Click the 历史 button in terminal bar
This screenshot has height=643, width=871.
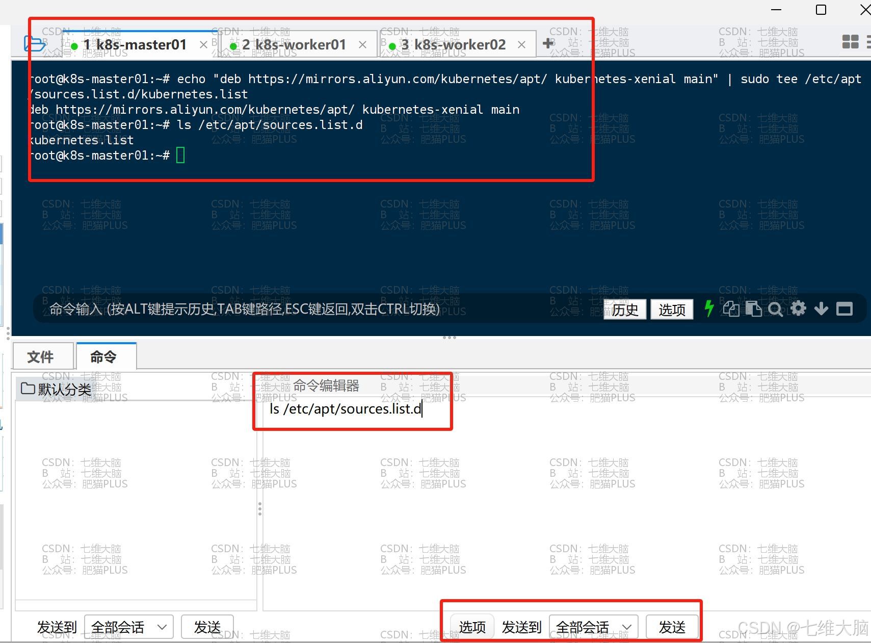point(625,310)
